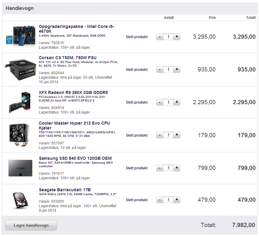Click stock status '12 stk. på lager'

[x=74, y=148]
